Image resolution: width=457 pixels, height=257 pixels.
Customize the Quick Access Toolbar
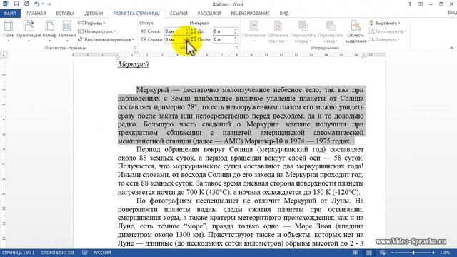49,4
